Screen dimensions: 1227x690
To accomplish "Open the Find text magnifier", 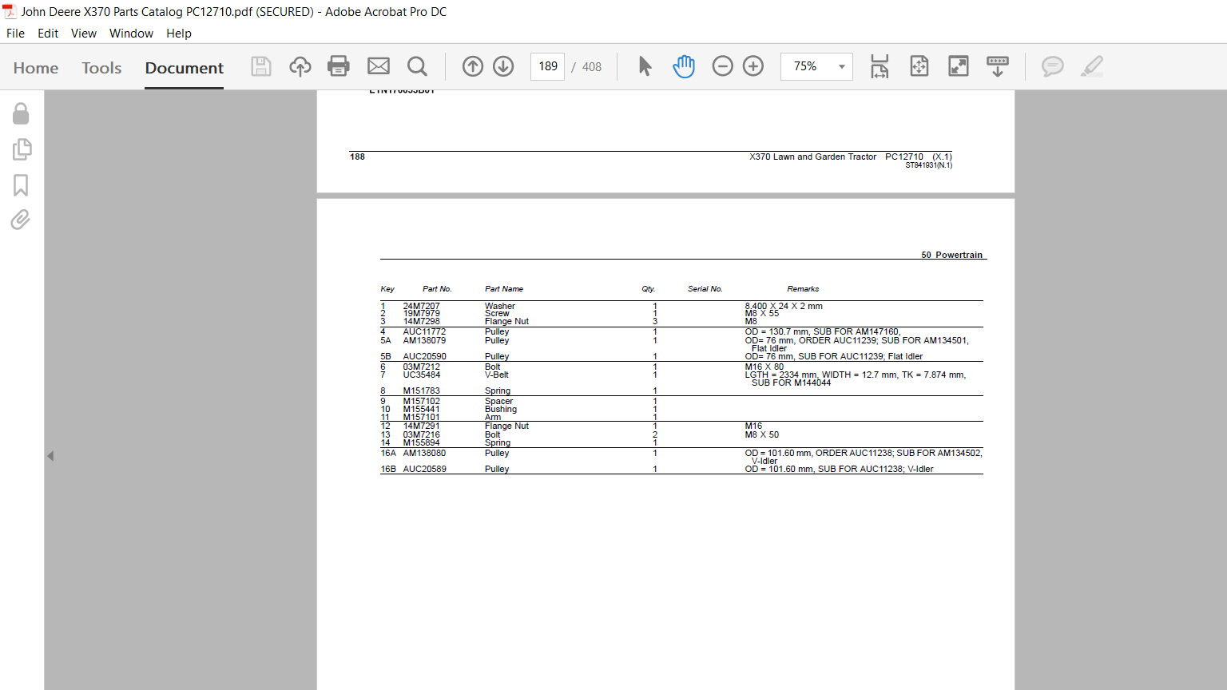I will coord(417,66).
